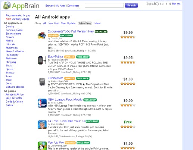Screen dimensions: 193x150
Task: Open the Sports category
Action: click(x=9, y=69)
